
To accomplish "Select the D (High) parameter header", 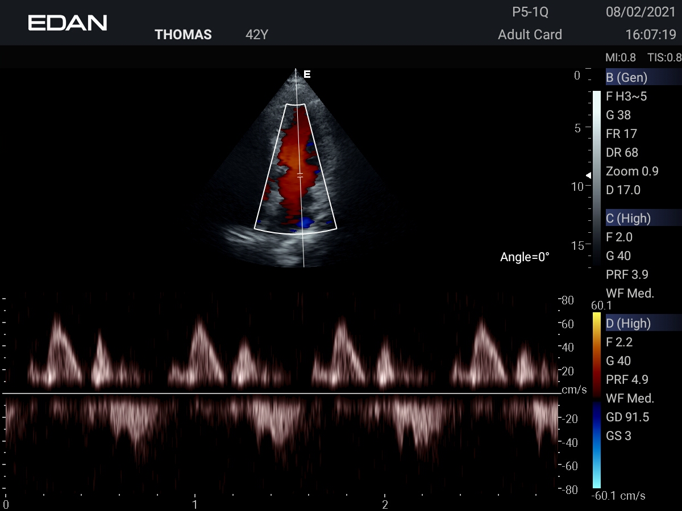I will click(629, 323).
